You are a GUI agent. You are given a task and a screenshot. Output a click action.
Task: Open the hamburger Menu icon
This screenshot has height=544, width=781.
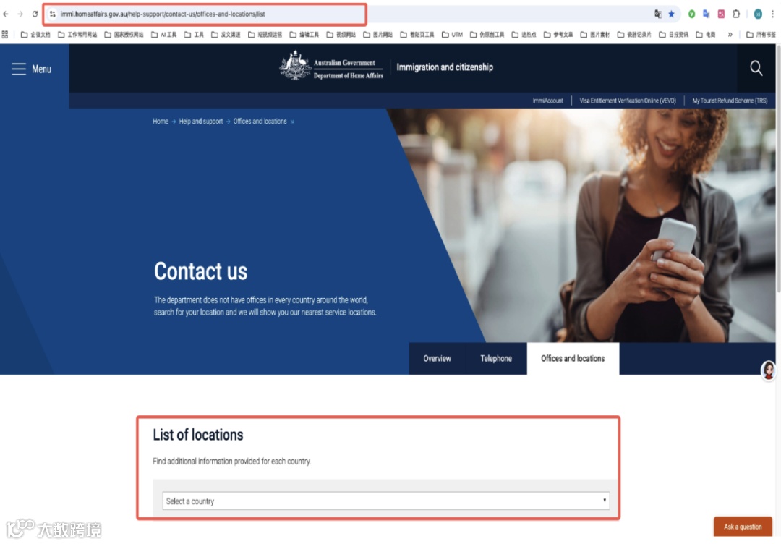coord(19,69)
